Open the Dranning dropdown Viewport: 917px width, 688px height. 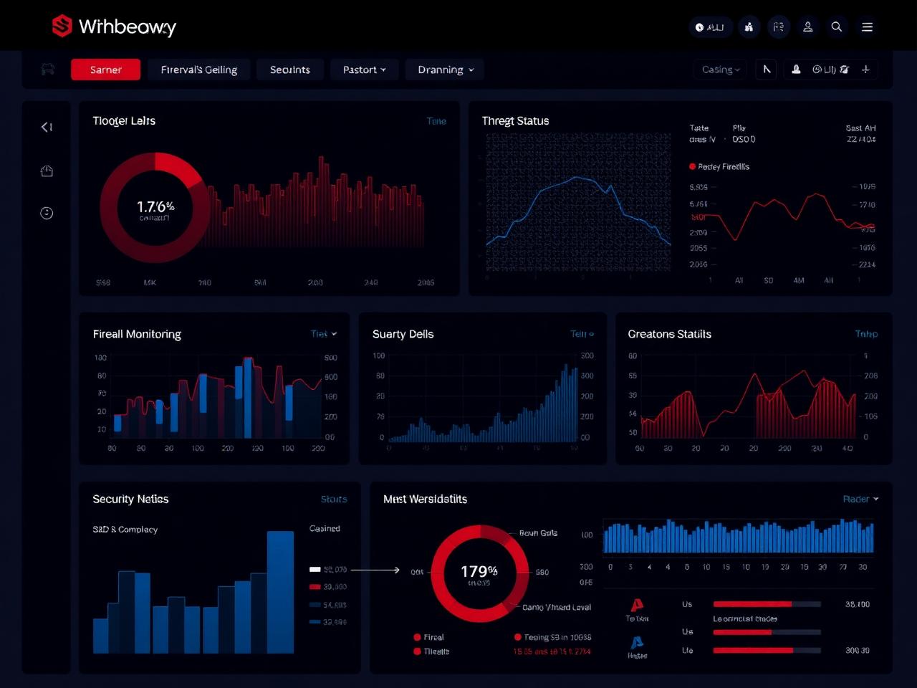445,70
